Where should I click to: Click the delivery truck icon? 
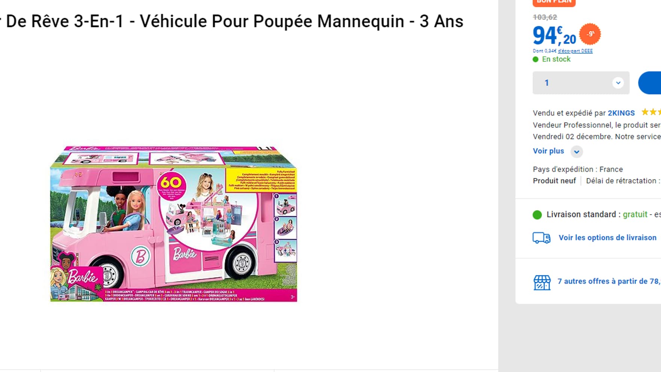(x=541, y=238)
